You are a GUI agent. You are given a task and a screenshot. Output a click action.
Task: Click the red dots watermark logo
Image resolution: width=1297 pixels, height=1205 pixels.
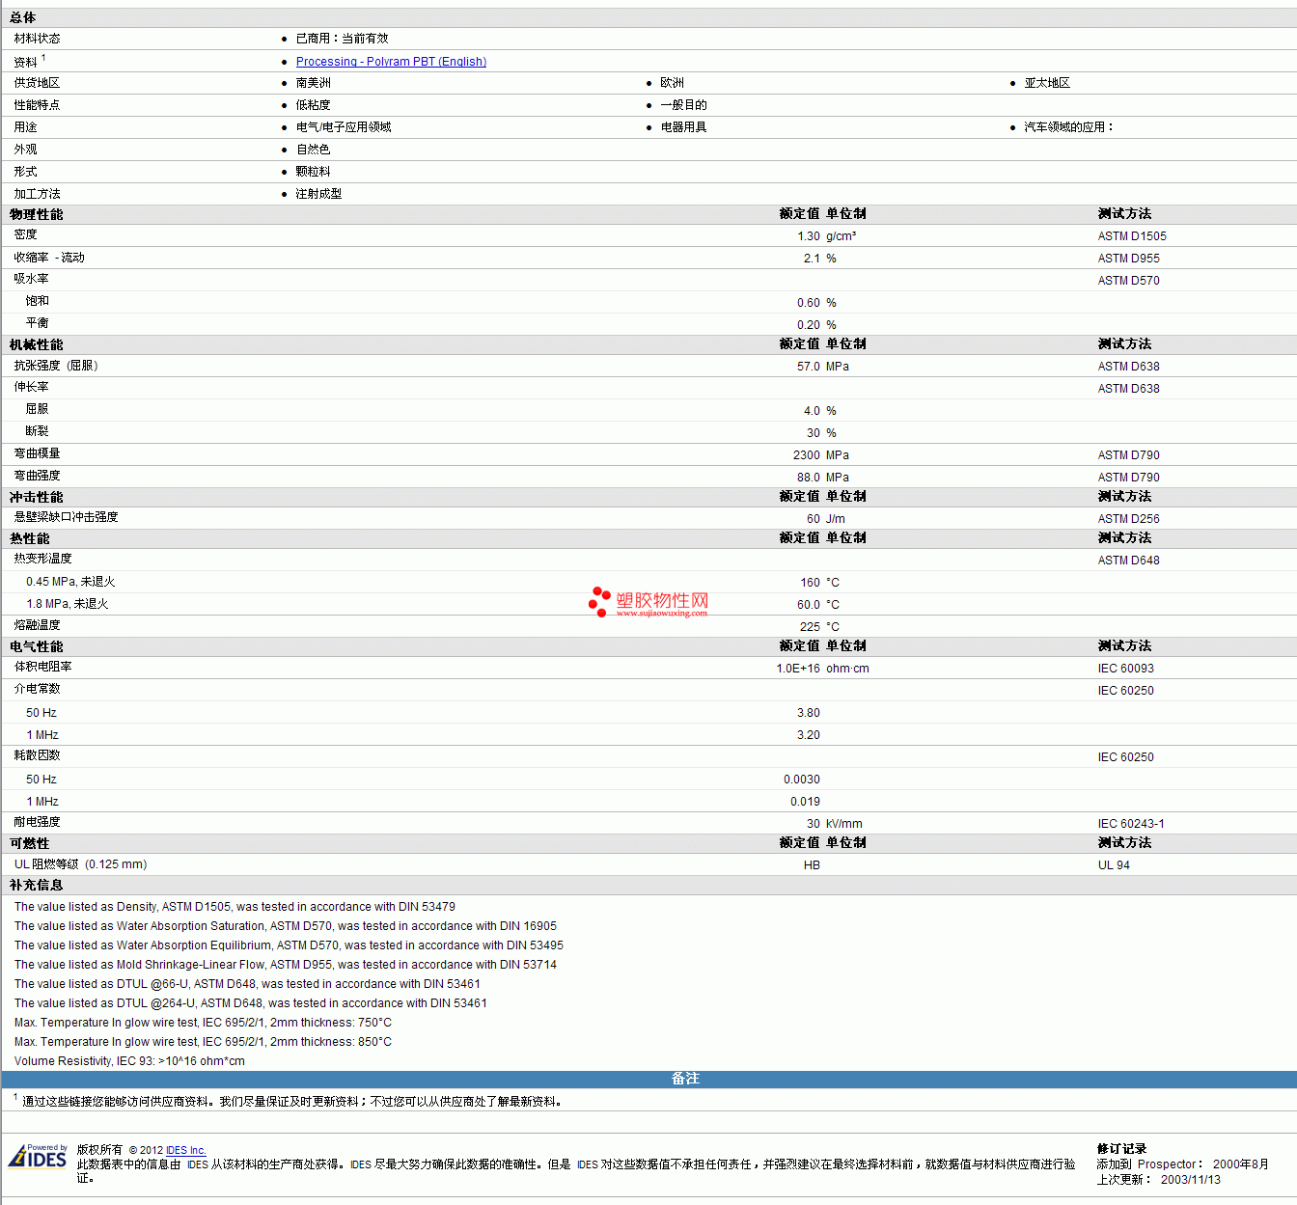coord(599,601)
